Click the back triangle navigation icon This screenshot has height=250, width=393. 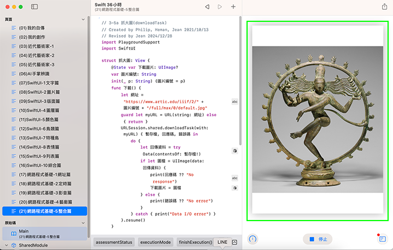point(207,7)
